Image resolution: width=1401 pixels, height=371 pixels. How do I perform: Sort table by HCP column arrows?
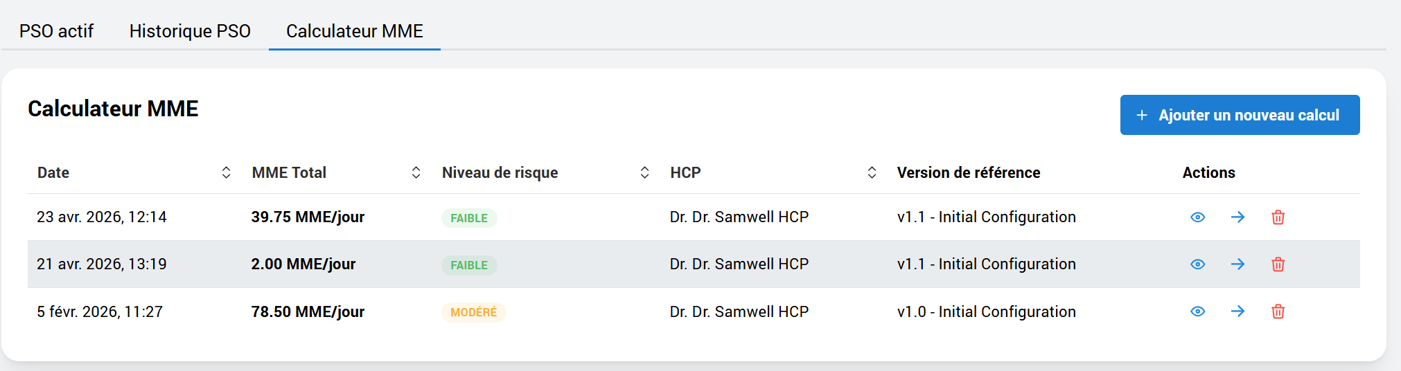[872, 172]
